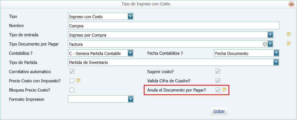Open help tip for Tipo de entrada
The width and height of the screenshot is (297, 120).
(288, 35)
